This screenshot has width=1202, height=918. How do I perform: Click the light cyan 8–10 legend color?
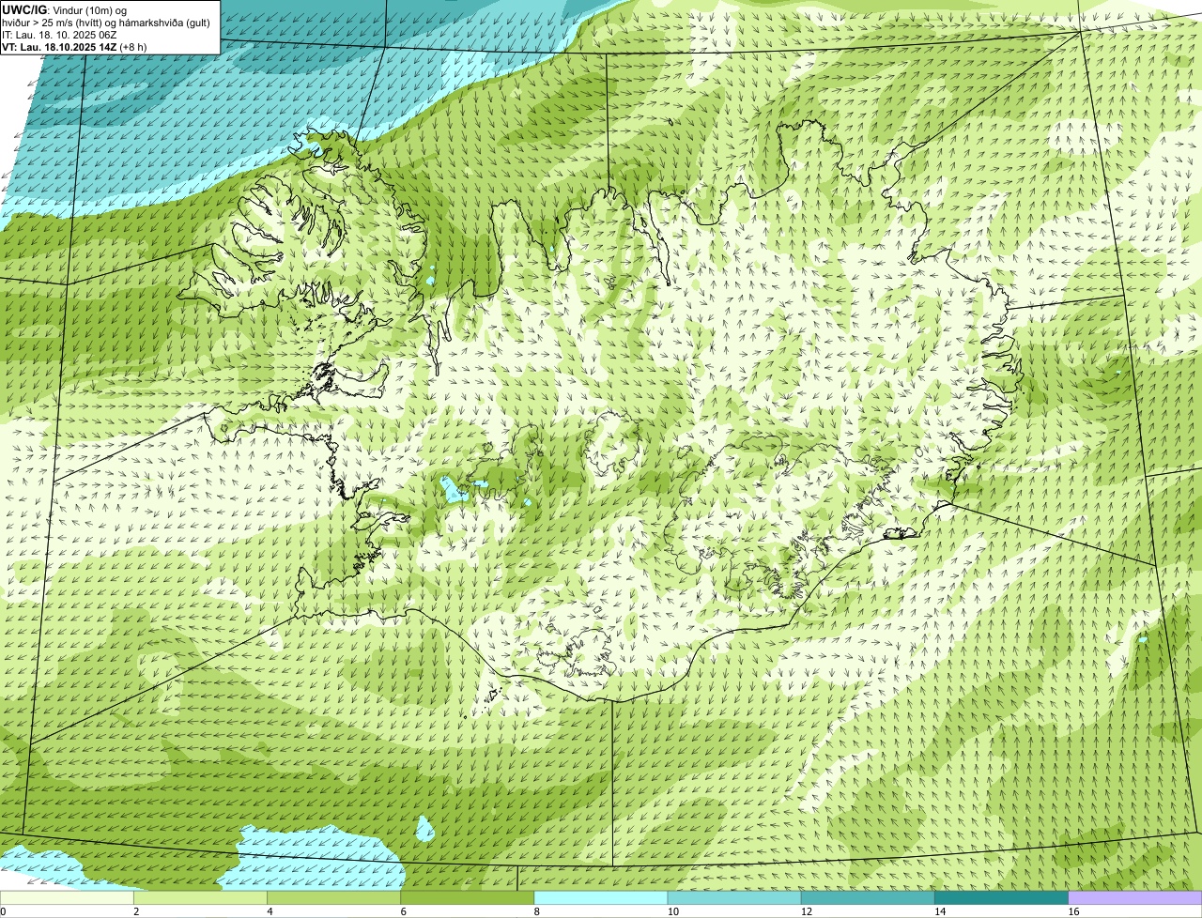pos(601,898)
